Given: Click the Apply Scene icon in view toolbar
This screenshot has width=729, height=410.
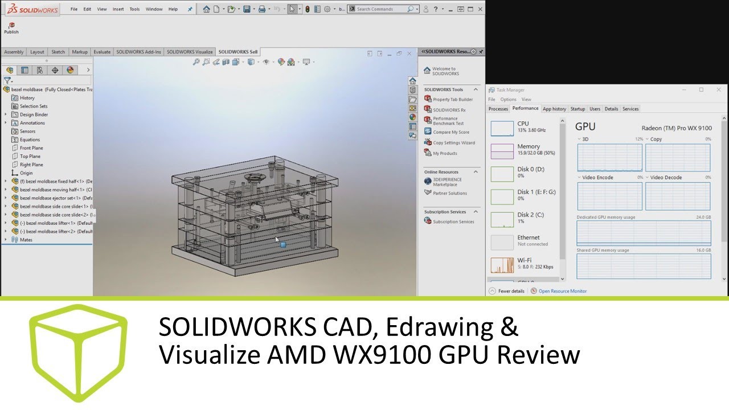Looking at the screenshot, I should click(291, 62).
